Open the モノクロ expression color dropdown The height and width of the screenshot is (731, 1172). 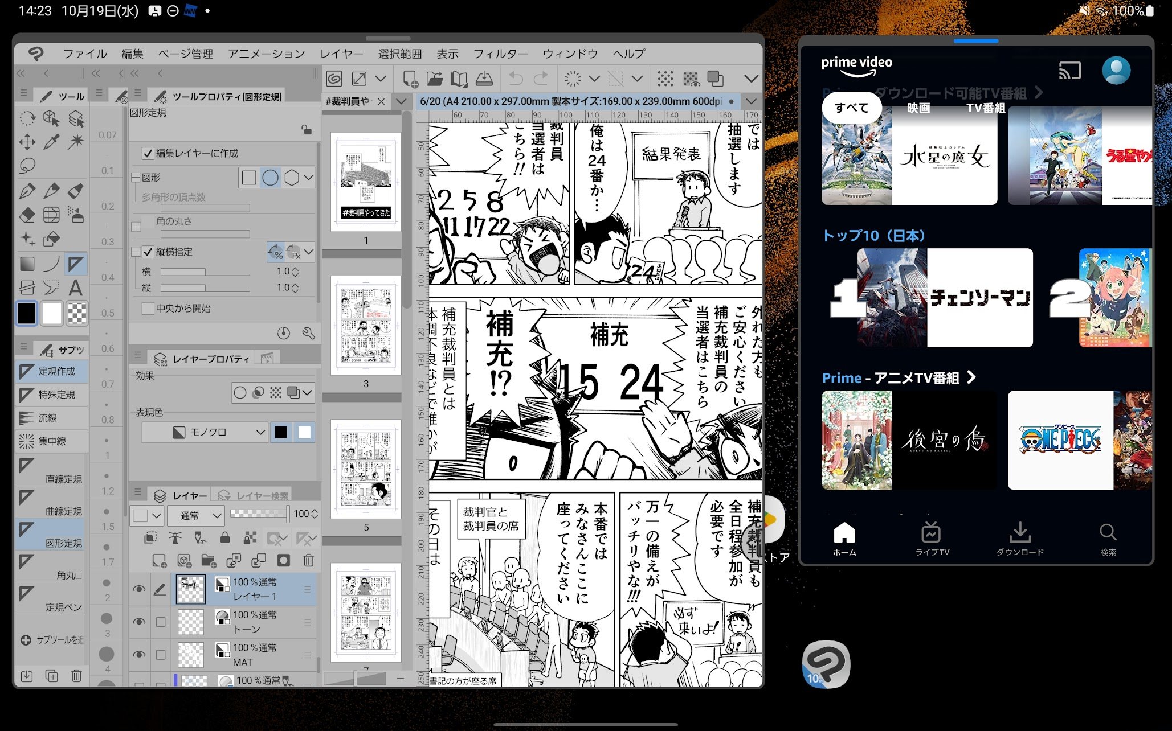click(205, 432)
